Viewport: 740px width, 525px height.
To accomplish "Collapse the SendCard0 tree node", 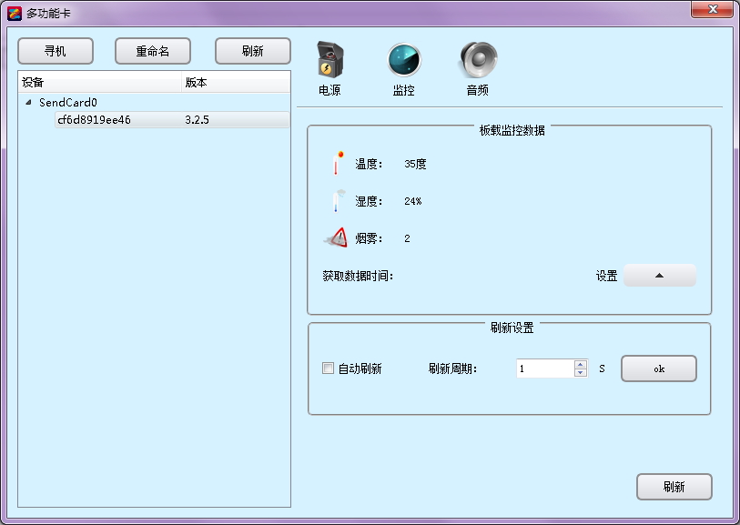I will (x=28, y=103).
